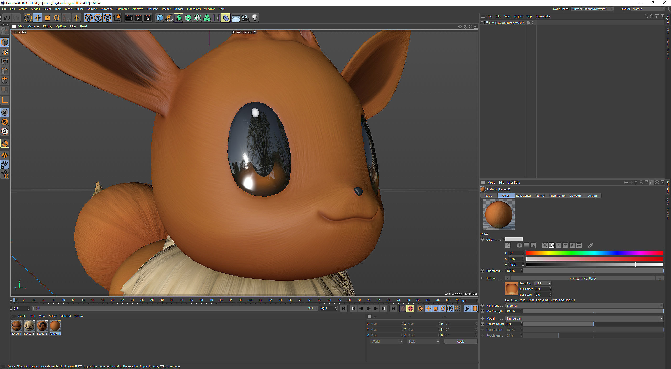This screenshot has height=369, width=671.
Task: Click the Color swatch preview
Action: 514,239
